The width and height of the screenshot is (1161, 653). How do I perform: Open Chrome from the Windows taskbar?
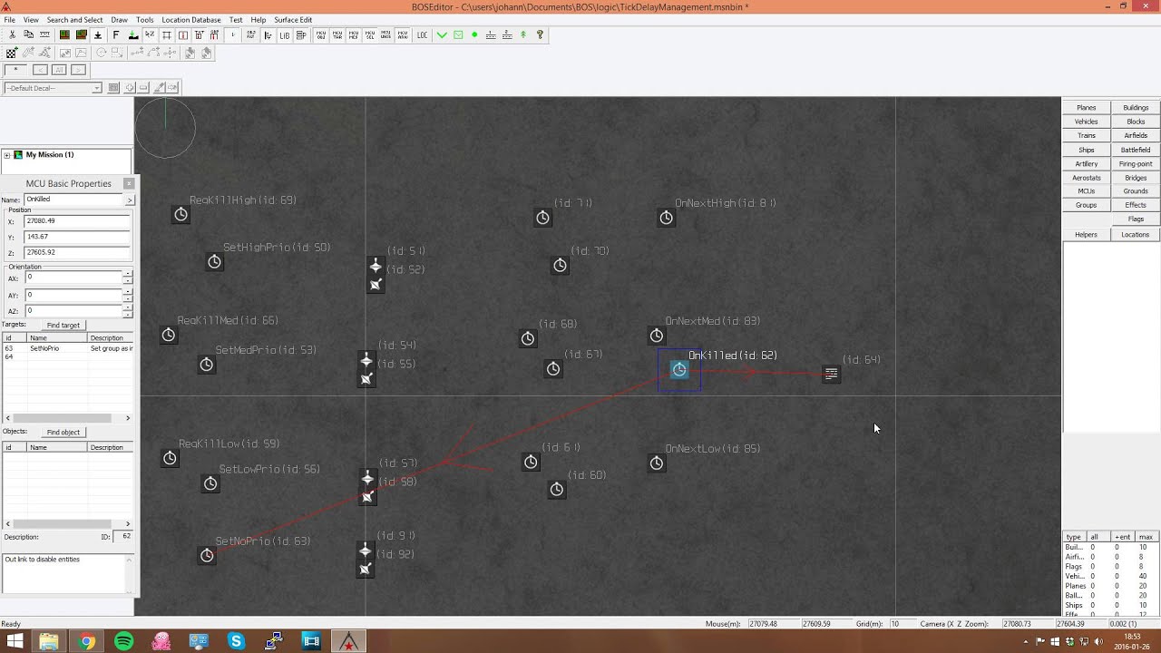click(x=86, y=641)
